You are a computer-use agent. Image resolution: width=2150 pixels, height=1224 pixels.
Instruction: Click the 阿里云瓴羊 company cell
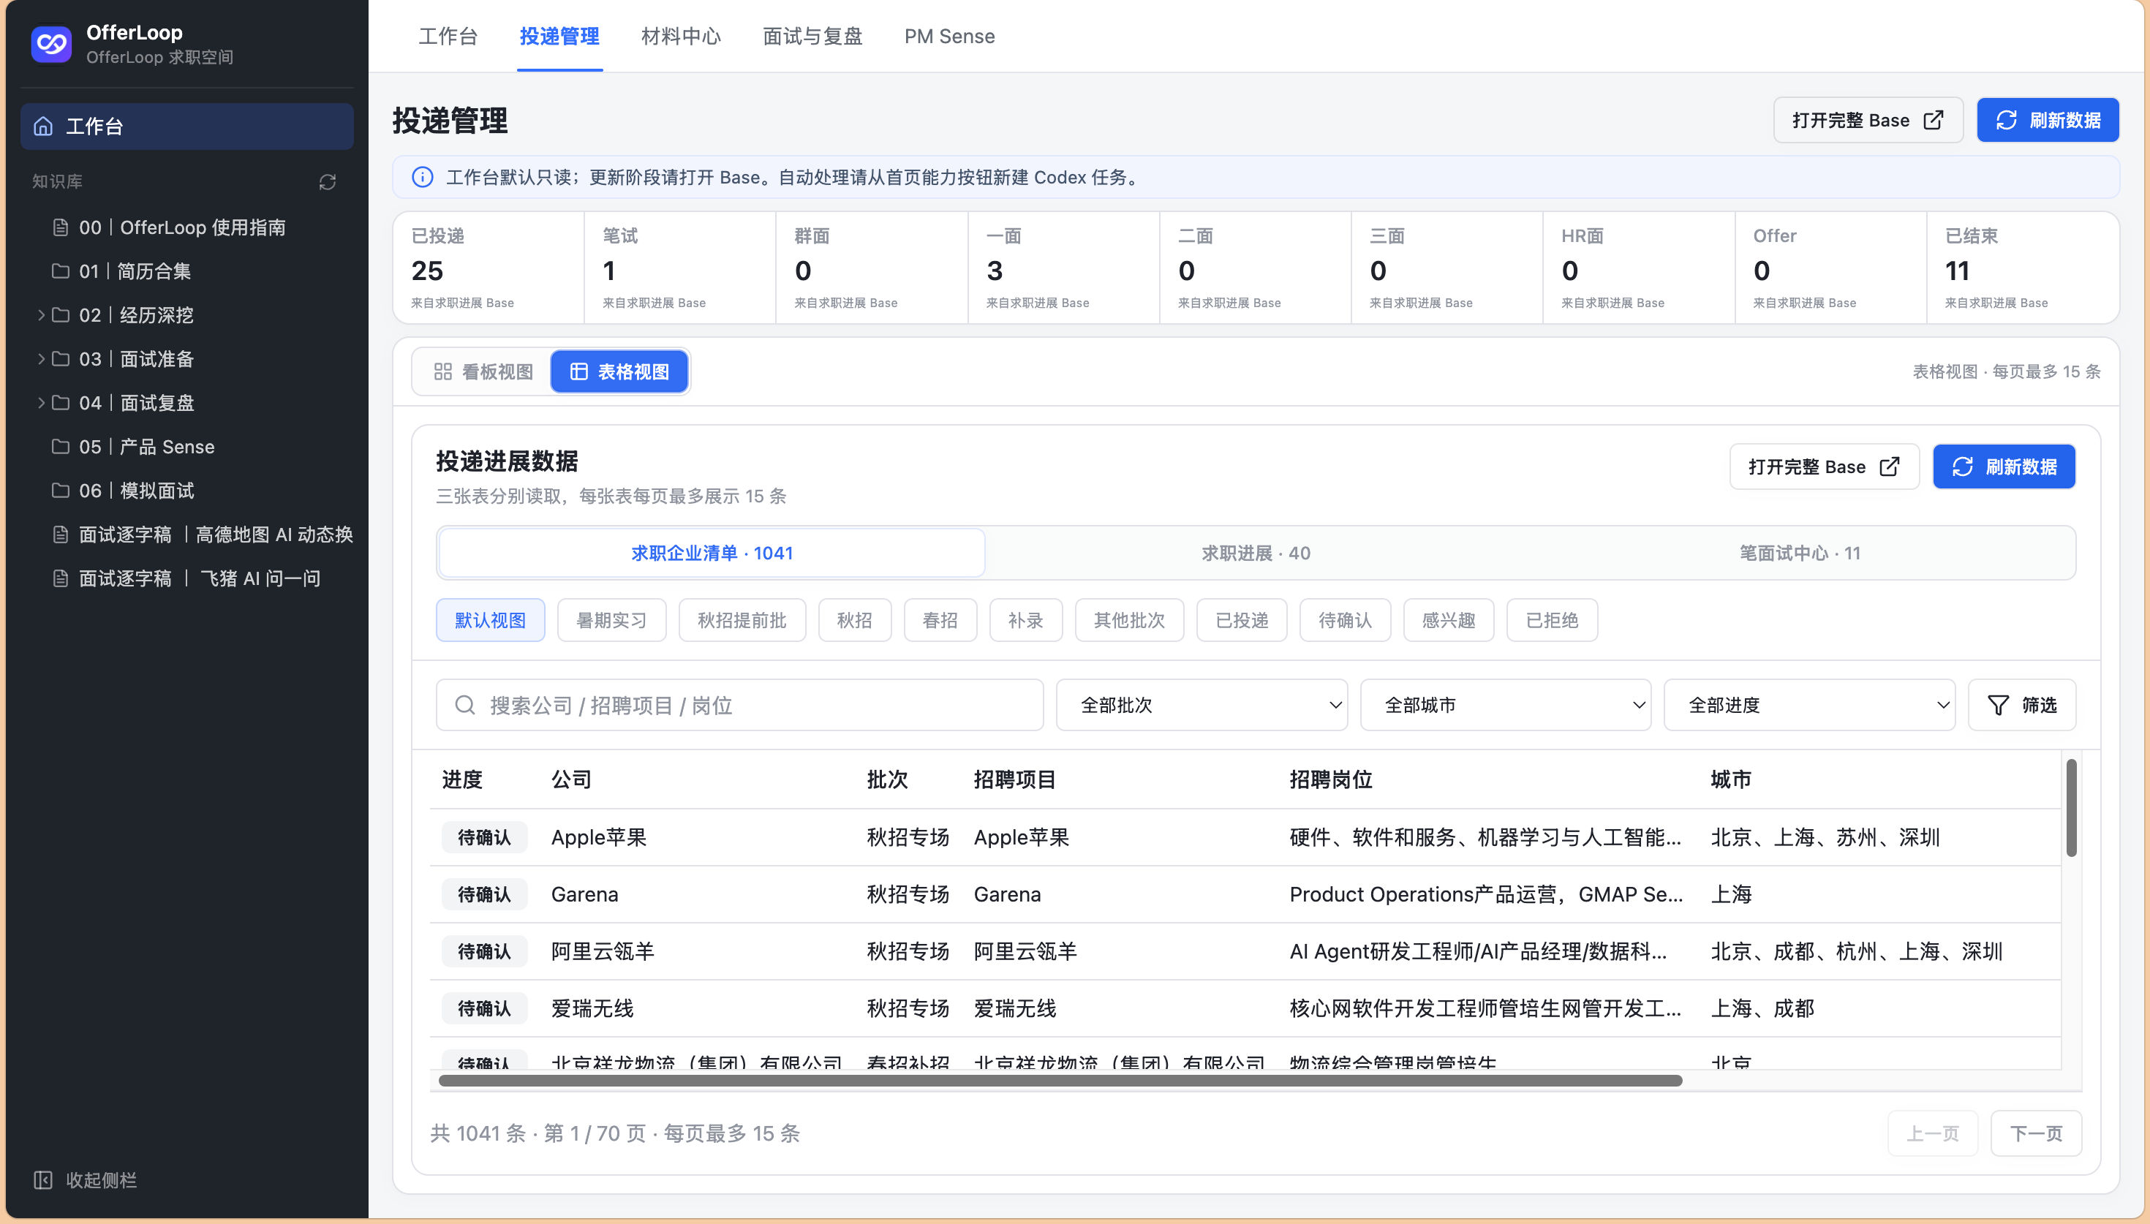click(x=603, y=951)
